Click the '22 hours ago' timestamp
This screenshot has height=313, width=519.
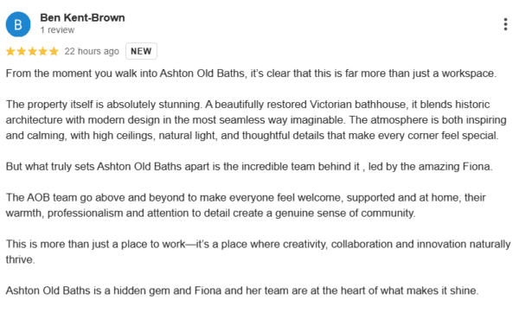pyautogui.click(x=92, y=51)
